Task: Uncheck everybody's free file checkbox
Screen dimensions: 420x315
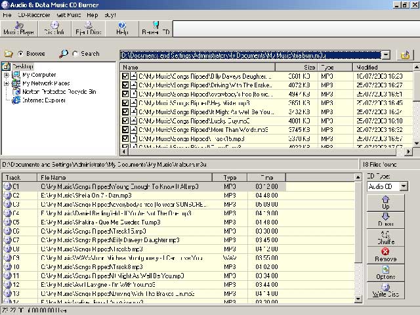Action: 125,94
